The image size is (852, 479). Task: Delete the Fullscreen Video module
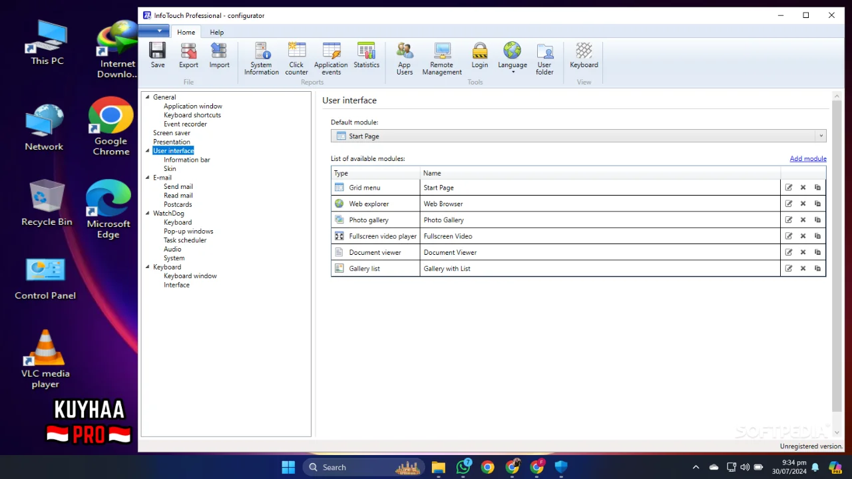[803, 236]
